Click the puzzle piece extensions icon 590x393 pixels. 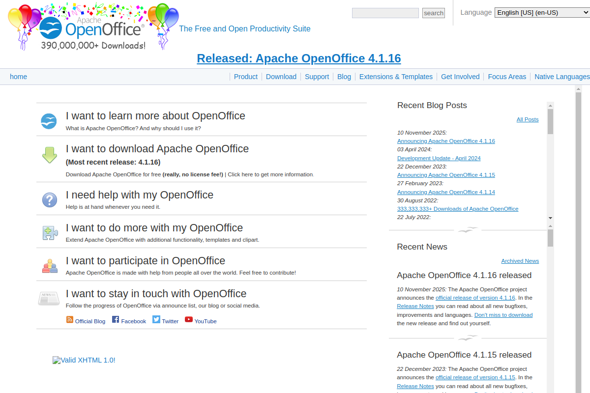[x=49, y=232]
